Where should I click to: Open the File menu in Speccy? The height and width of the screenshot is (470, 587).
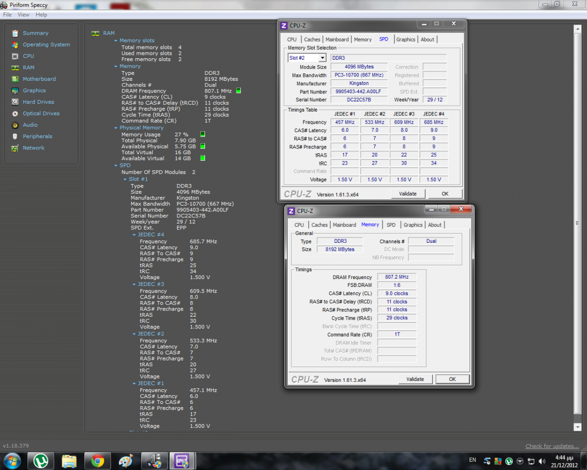7,15
